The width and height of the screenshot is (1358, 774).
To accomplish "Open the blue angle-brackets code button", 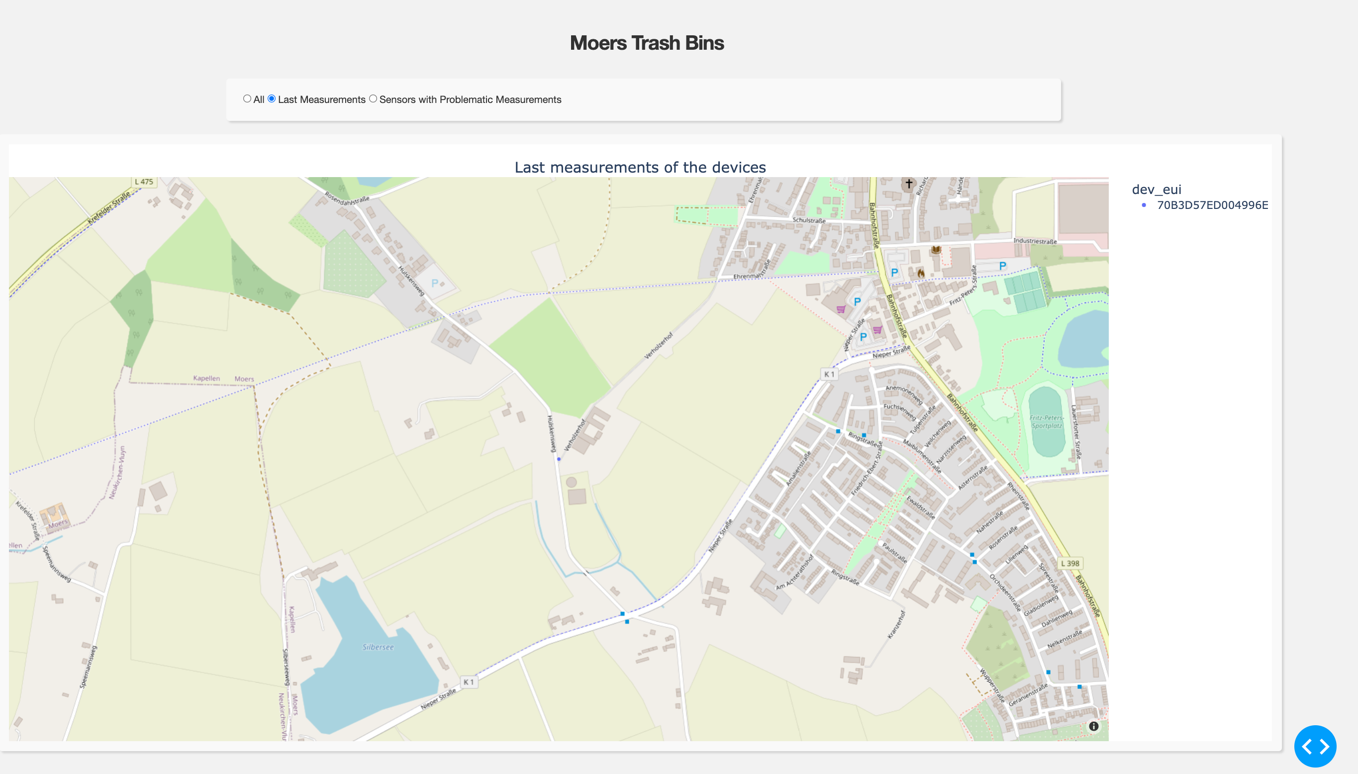I will pos(1315,746).
